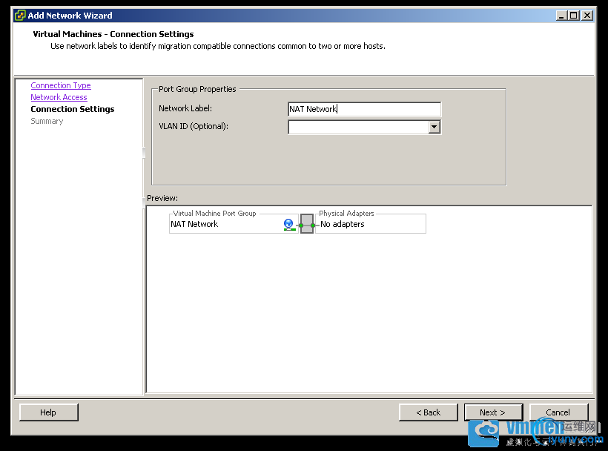Click inside the VLAN ID combo box field
This screenshot has width=608, height=451.
coord(358,127)
